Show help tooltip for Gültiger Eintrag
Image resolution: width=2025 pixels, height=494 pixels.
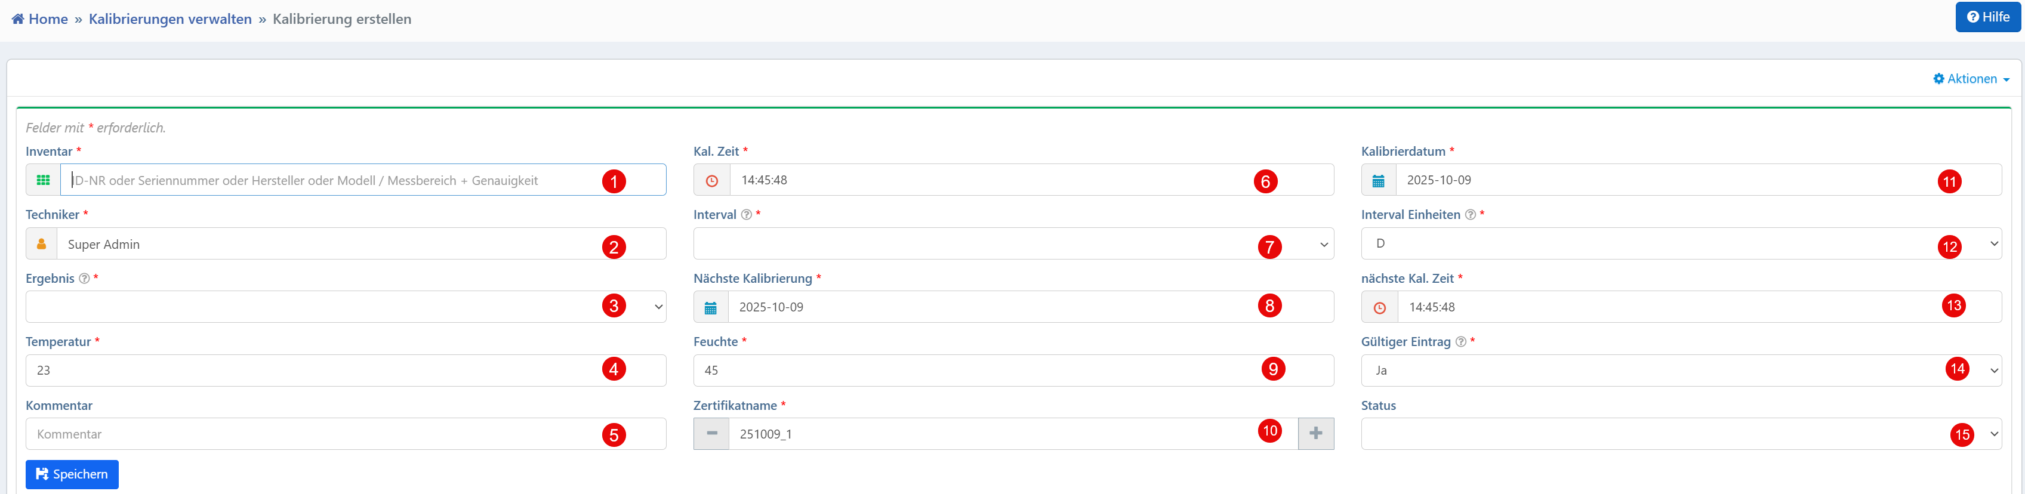pyautogui.click(x=1460, y=342)
